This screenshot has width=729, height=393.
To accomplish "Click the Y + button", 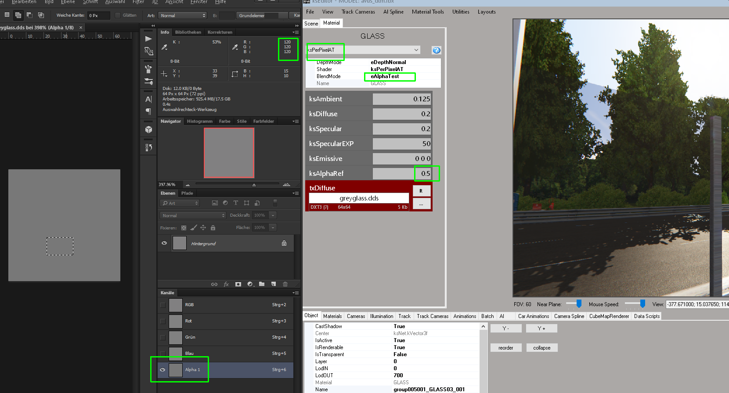I will pyautogui.click(x=541, y=328).
